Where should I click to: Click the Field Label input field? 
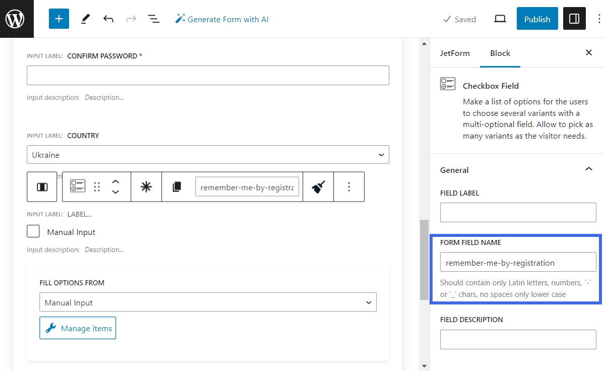(518, 212)
